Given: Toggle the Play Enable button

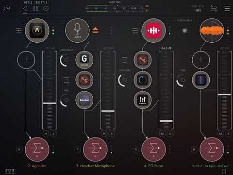Looking at the screenshot, I should [x=184, y=30].
